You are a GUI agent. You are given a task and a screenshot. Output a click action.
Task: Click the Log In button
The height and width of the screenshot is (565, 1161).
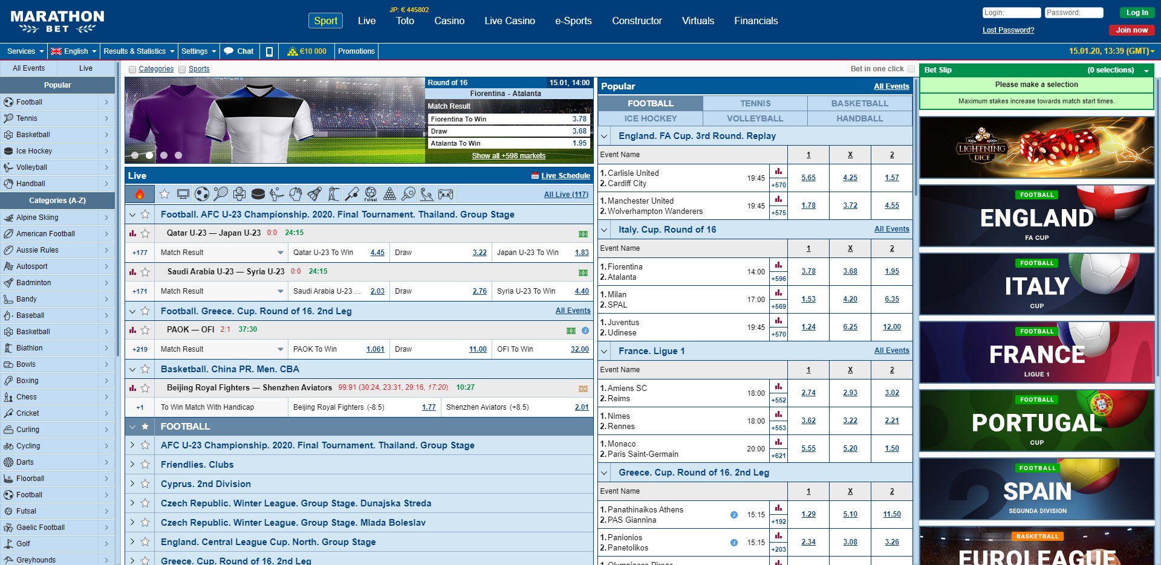[1137, 13]
